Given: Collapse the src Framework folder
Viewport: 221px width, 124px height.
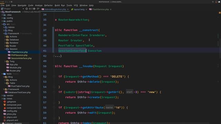Looking at the screenshot, I should 4,33.
